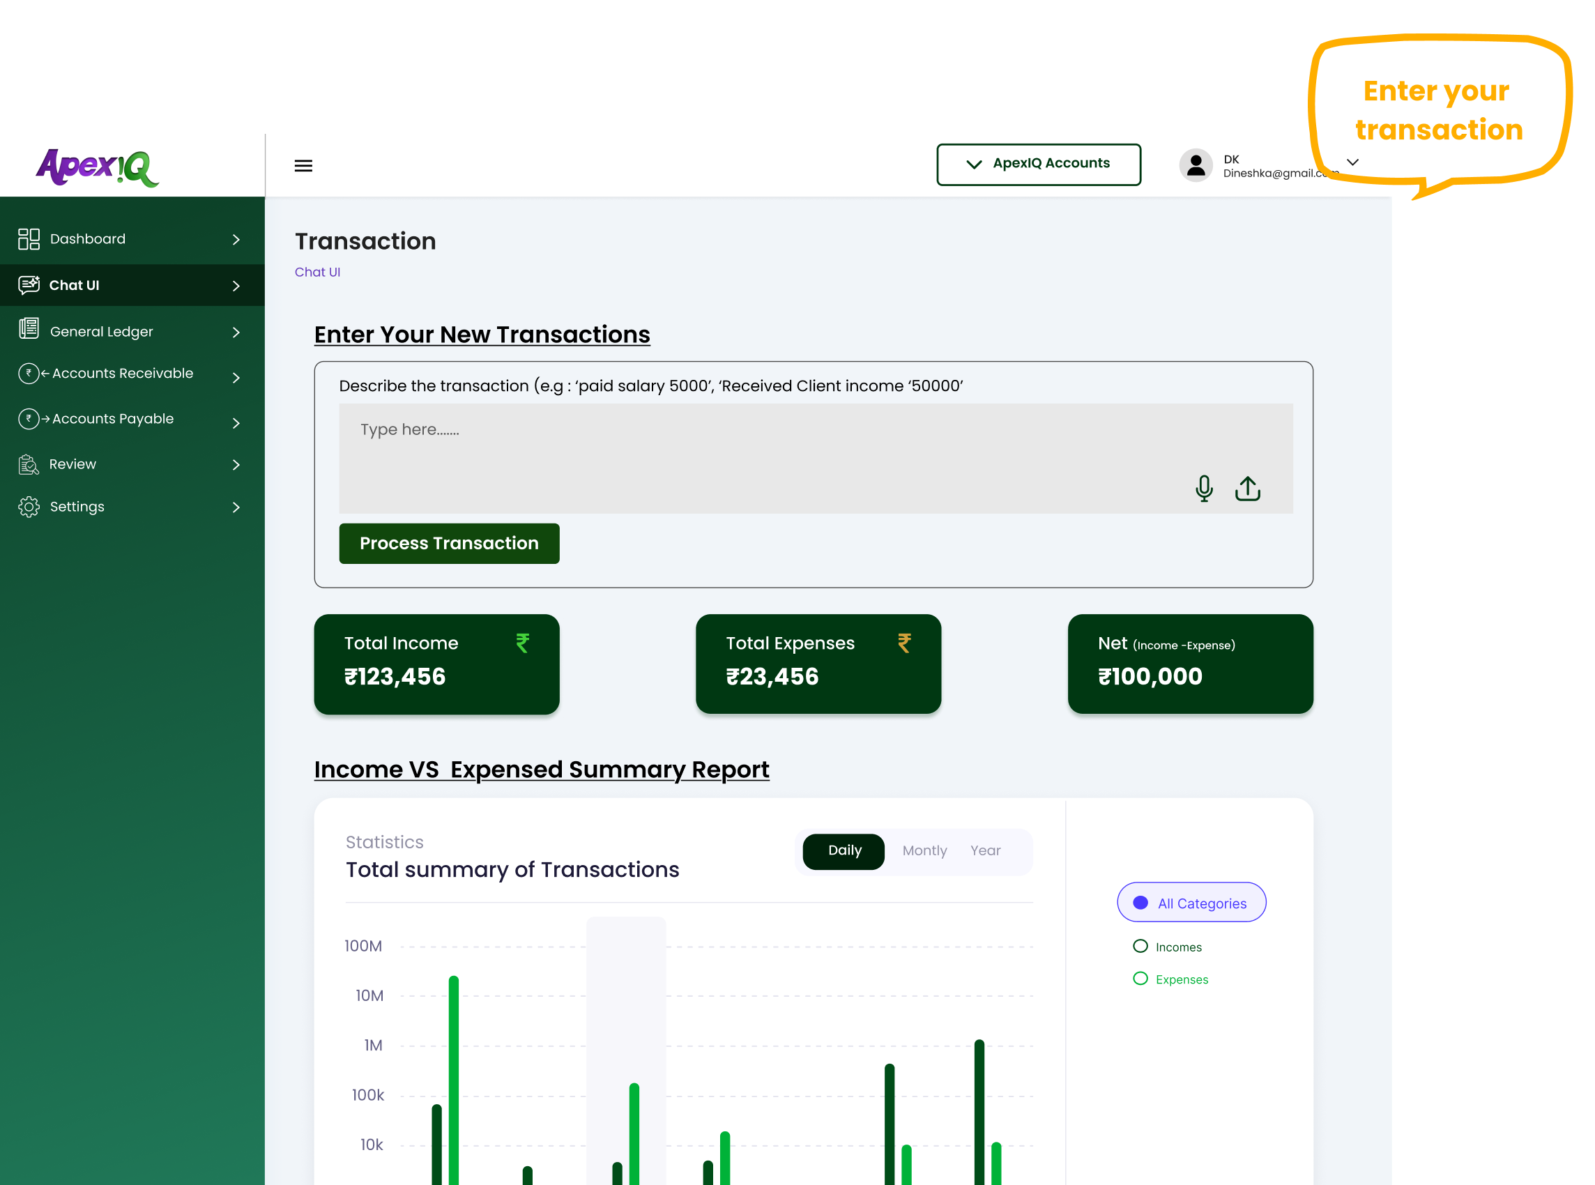Click the microphone icon for voice input
Viewport: 1595px width, 1185px height.
click(x=1205, y=489)
